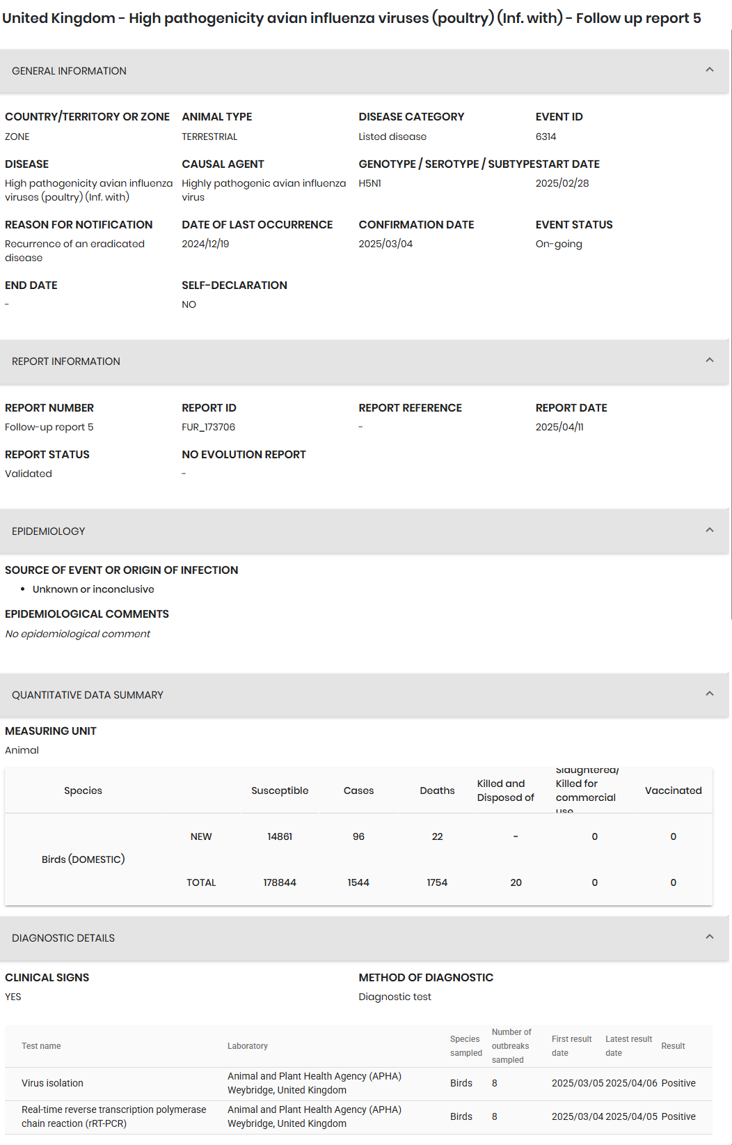732x1145 pixels.
Task: Click the Species column header
Action: [x=83, y=790]
